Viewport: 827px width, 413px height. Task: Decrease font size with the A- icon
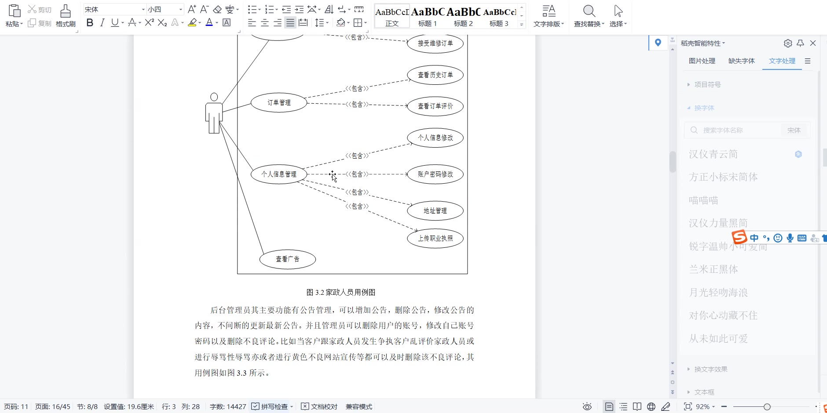204,9
